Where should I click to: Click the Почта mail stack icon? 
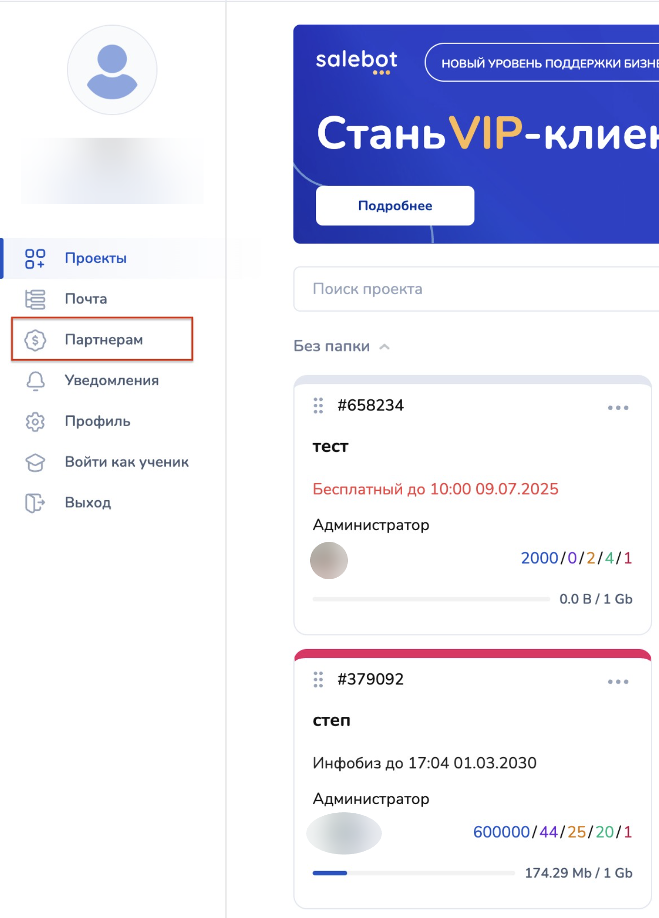coord(35,299)
